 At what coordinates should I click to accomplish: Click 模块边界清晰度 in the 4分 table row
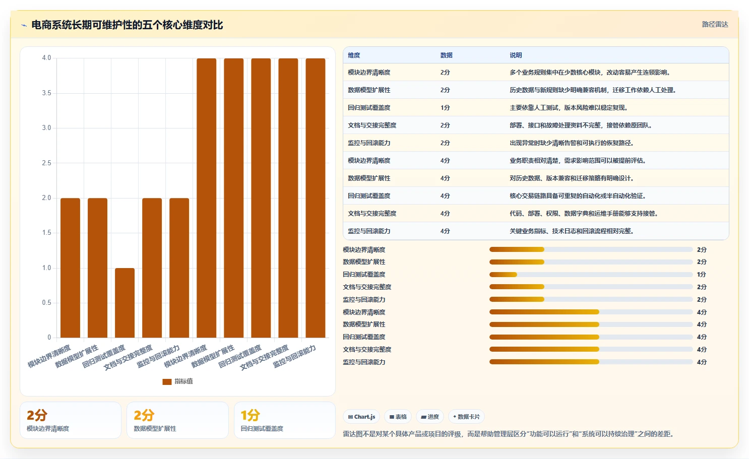click(x=369, y=161)
